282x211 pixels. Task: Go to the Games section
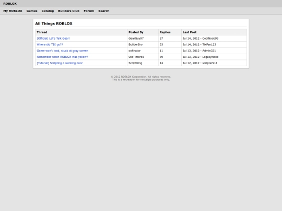pyautogui.click(x=32, y=11)
